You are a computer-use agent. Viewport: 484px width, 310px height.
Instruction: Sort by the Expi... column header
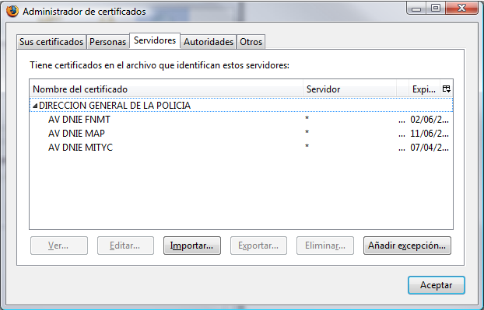424,89
